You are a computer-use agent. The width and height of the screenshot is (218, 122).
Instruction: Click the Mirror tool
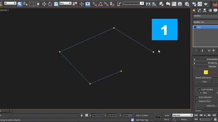pyautogui.click(x=148, y=4)
